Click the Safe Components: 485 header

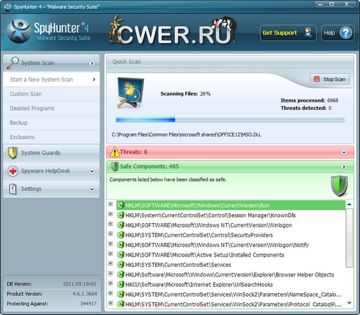click(x=230, y=166)
